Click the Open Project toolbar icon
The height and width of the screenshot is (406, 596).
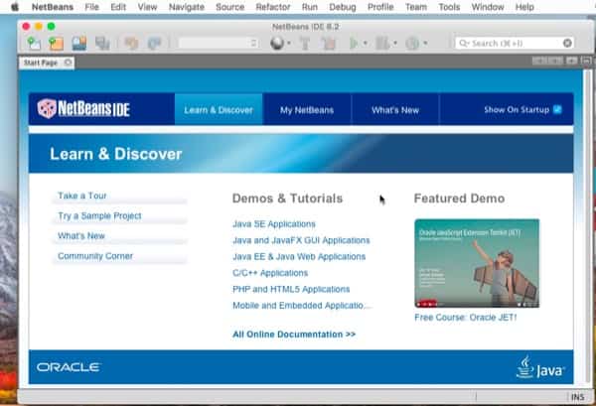tap(79, 43)
